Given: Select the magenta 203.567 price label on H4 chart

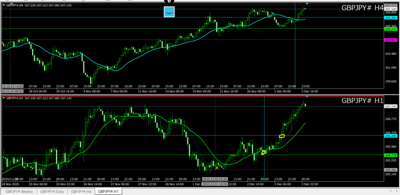Looking at the screenshot, I should tap(391, 40).
